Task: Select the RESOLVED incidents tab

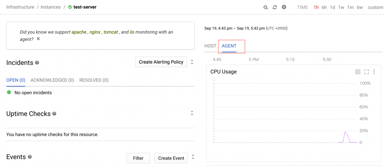Action: tap(94, 80)
